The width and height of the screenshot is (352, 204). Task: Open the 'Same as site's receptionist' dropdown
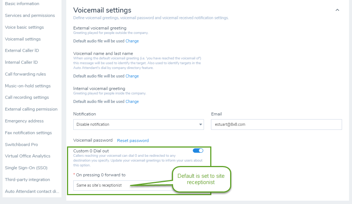(x=123, y=185)
